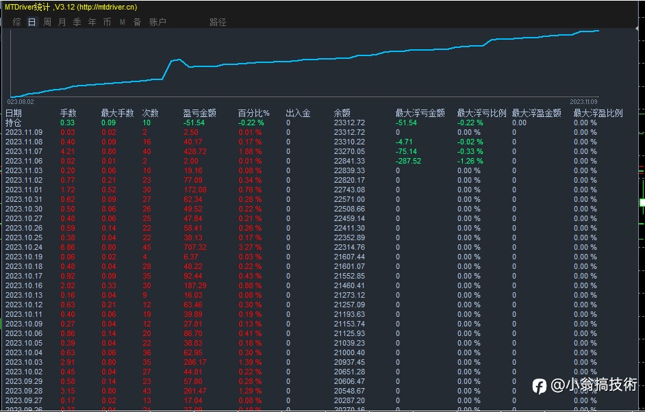
Task: Click balance 21273.12
Action: pos(349,295)
